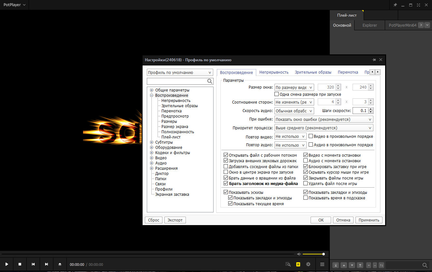Click the pin-on-top icon in title bar
This screenshot has height=272, width=432.
point(395,5)
